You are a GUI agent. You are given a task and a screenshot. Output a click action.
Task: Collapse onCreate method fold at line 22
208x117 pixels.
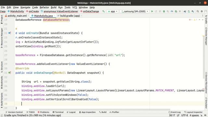14,33
